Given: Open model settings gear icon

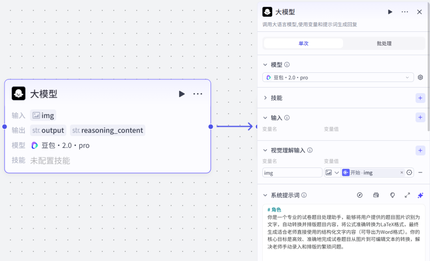Looking at the screenshot, I should pyautogui.click(x=420, y=77).
